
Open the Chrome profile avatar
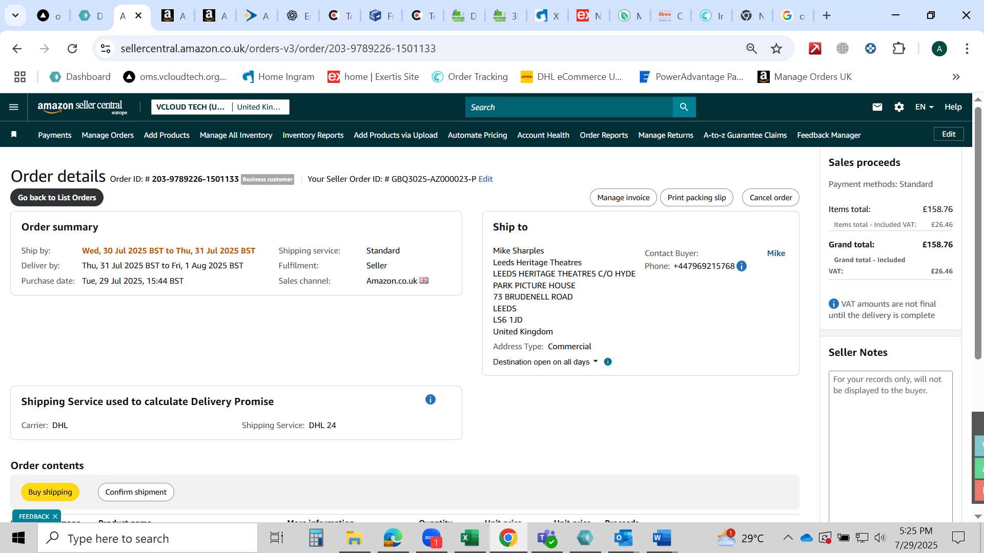point(939,49)
